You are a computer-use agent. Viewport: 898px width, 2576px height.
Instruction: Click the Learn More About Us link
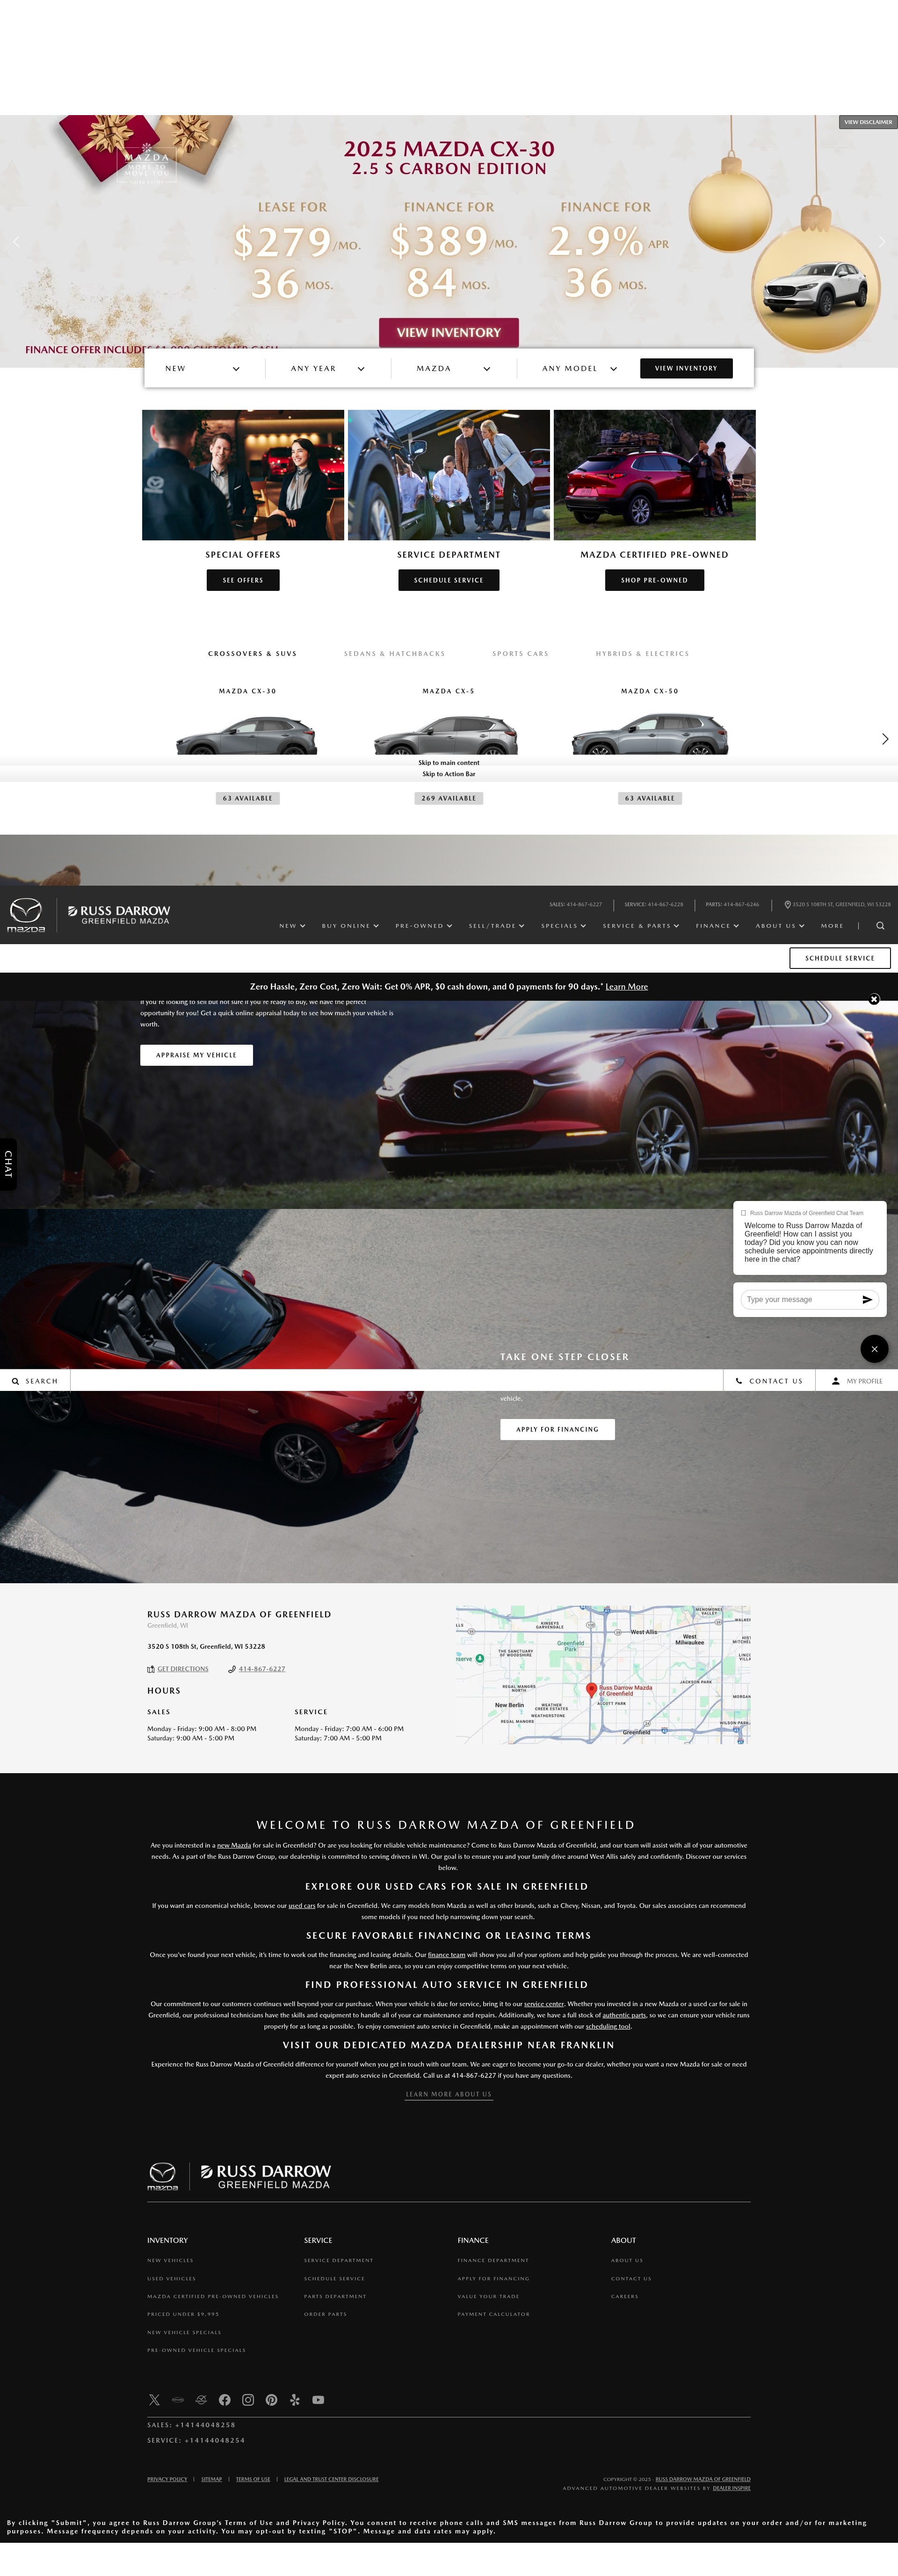(449, 2094)
